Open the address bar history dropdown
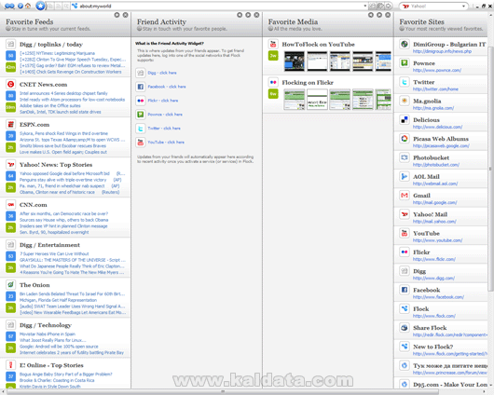The height and width of the screenshot is (395, 494). coord(365,6)
